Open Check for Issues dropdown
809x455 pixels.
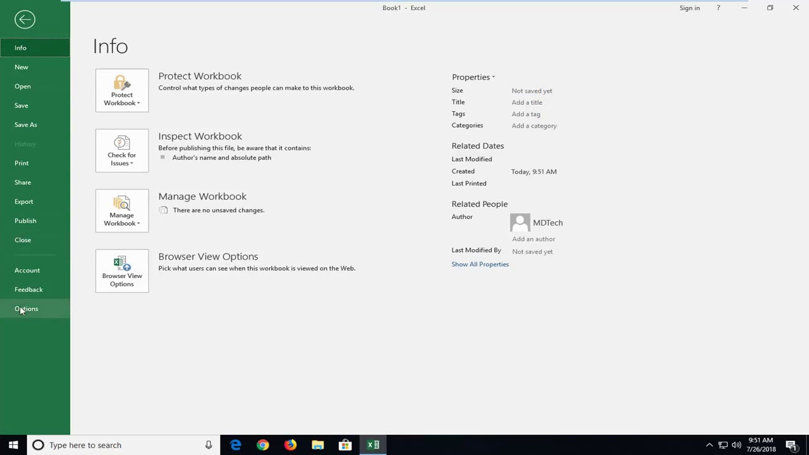122,150
